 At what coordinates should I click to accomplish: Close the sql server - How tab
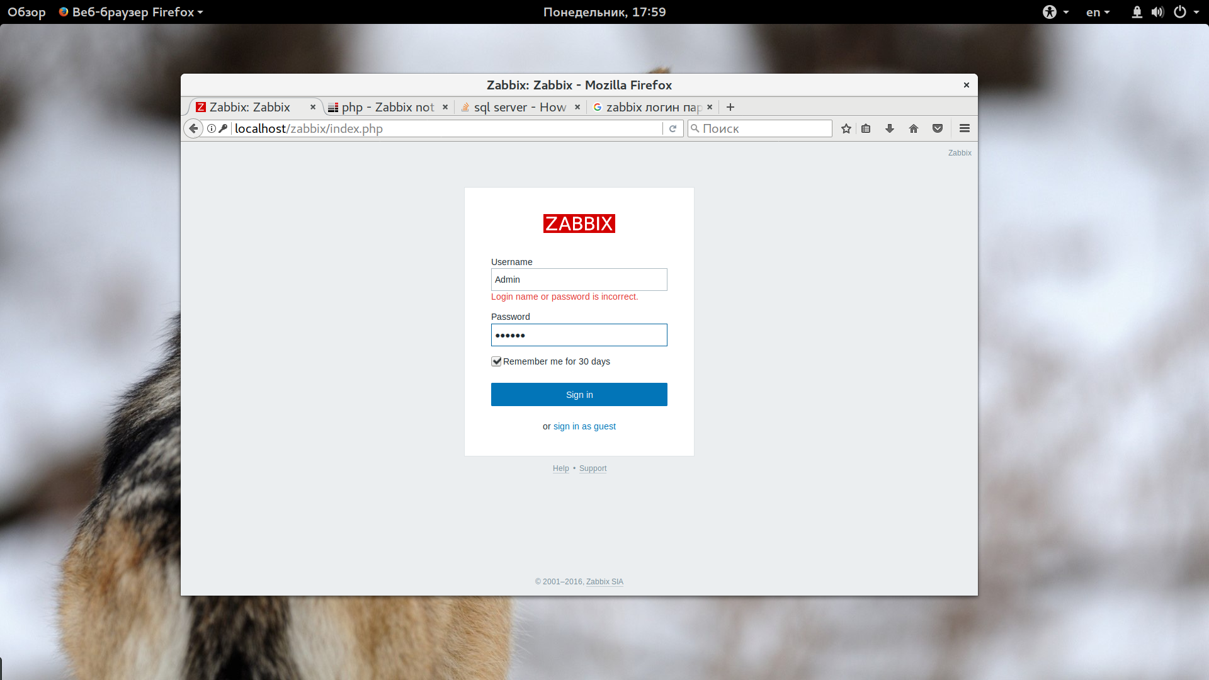(x=577, y=107)
